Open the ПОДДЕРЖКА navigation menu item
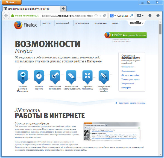 tap(100, 24)
